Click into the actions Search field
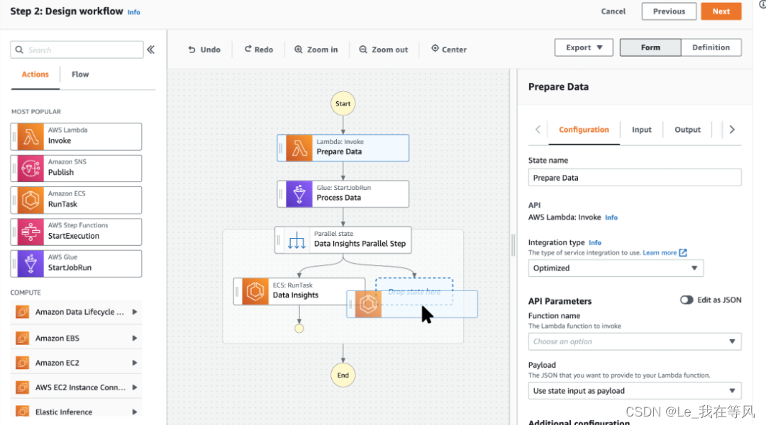Image resolution: width=766 pixels, height=425 pixels. 77,50
